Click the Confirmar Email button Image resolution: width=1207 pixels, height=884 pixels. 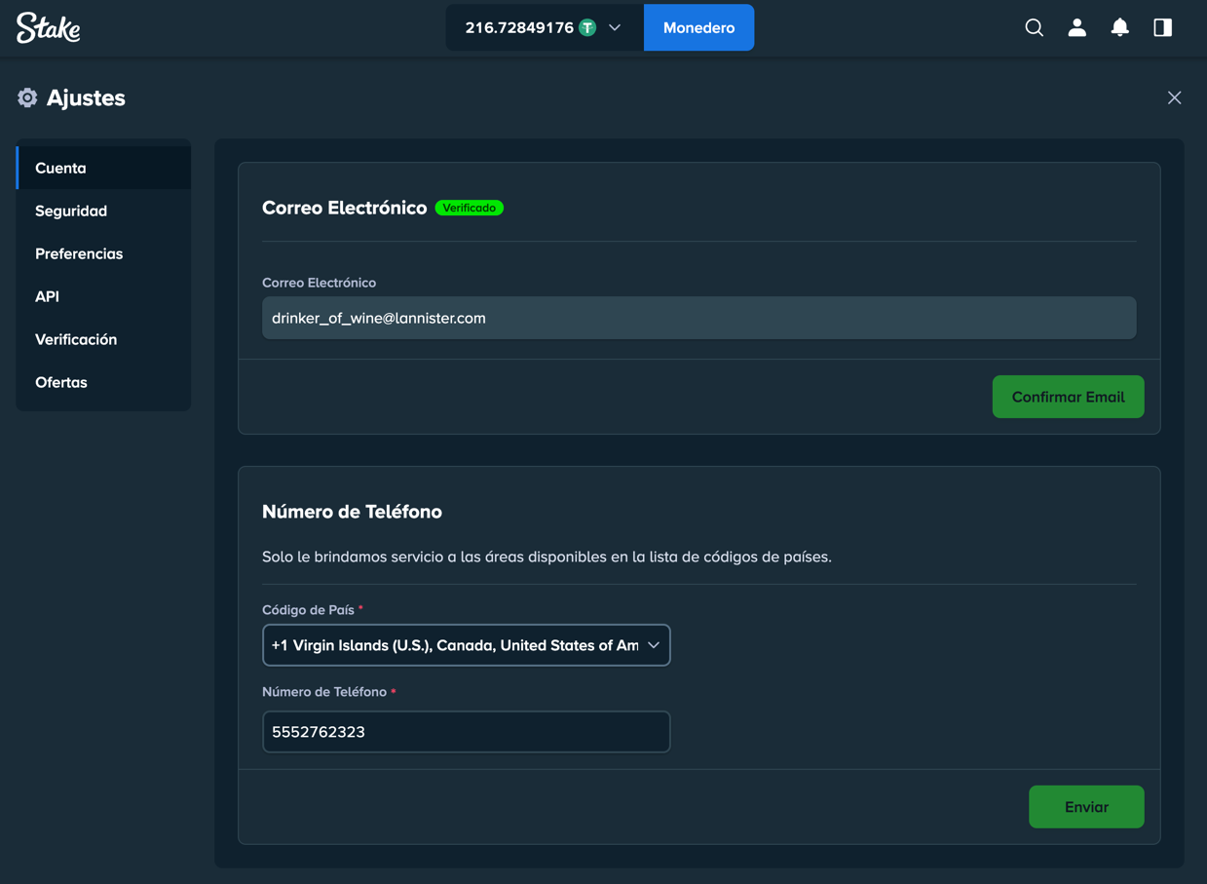[1068, 397]
